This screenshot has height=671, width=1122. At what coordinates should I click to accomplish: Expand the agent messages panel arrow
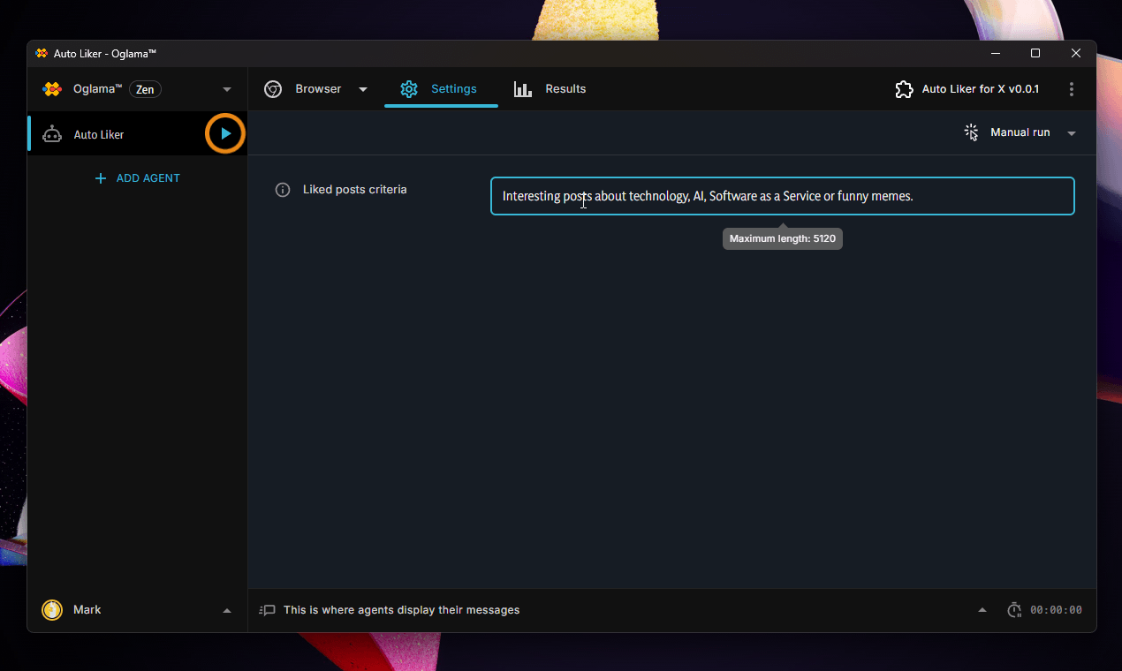[982, 610]
